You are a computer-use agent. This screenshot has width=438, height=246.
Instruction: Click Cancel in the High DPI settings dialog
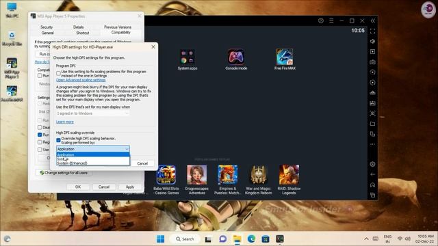click(142, 163)
